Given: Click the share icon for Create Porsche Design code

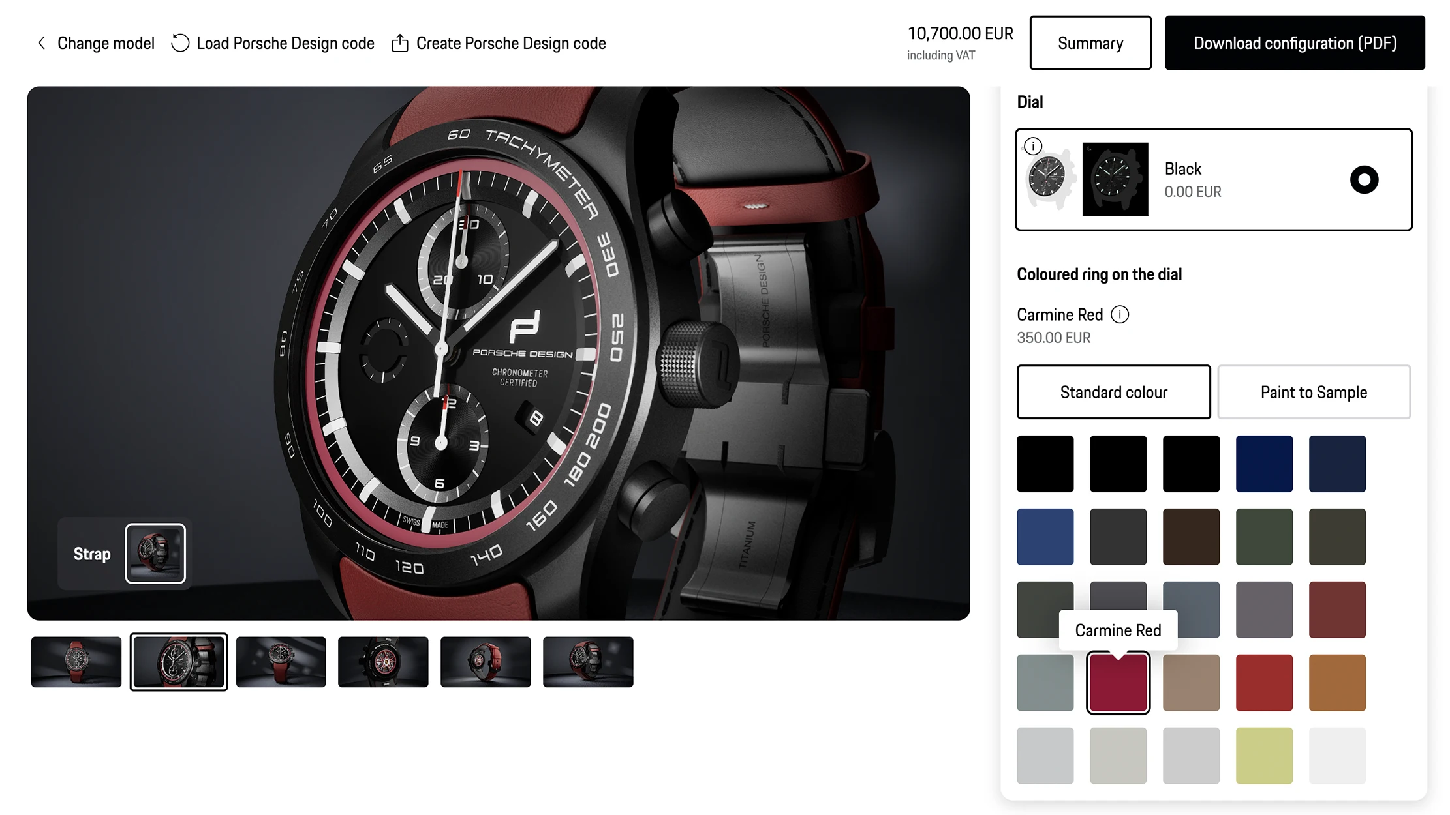Looking at the screenshot, I should click(400, 43).
